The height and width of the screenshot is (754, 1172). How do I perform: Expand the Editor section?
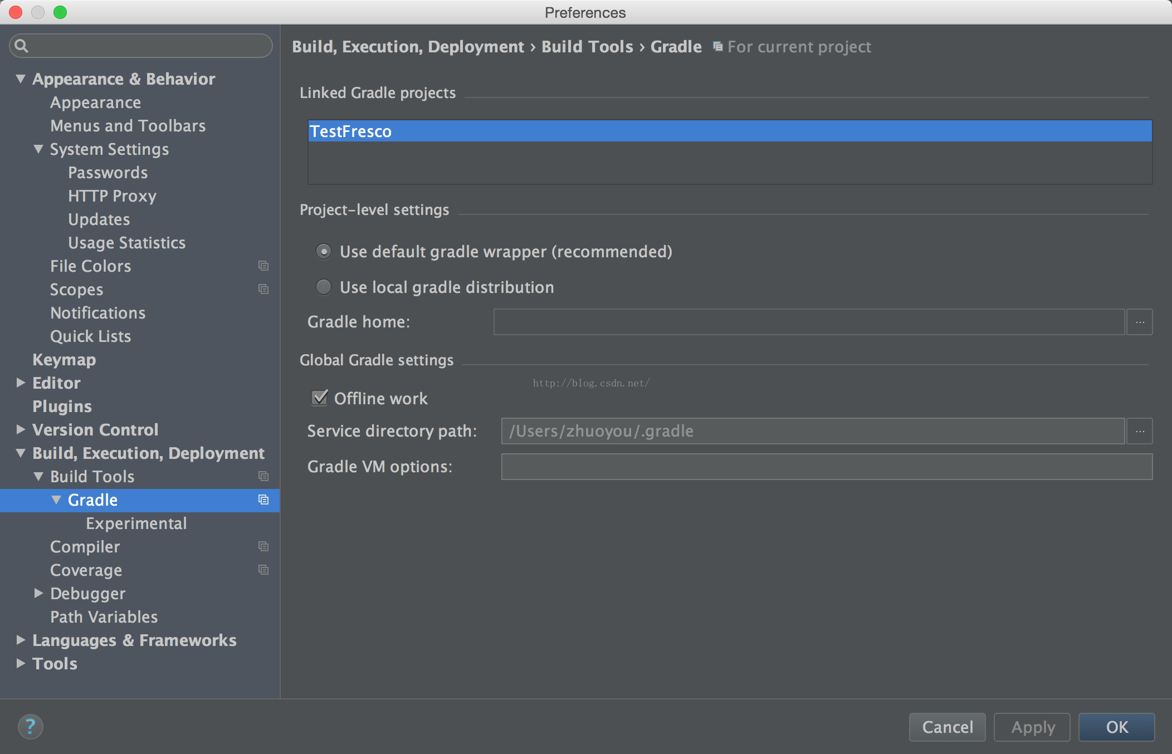[21, 383]
